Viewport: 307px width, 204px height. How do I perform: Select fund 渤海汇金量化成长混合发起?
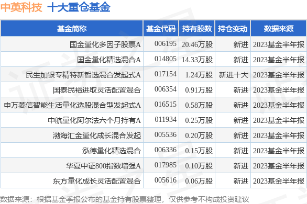(x=97, y=135)
